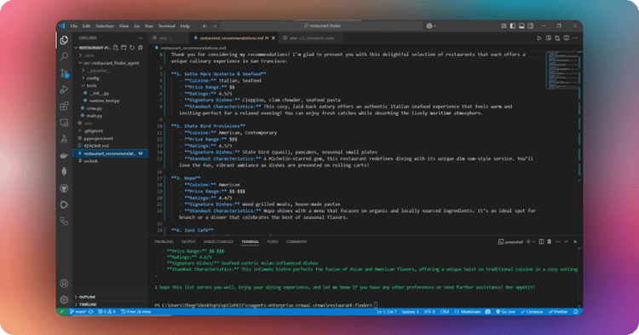Open the Accounts icon in activity bar
The image size is (639, 335).
(x=64, y=283)
